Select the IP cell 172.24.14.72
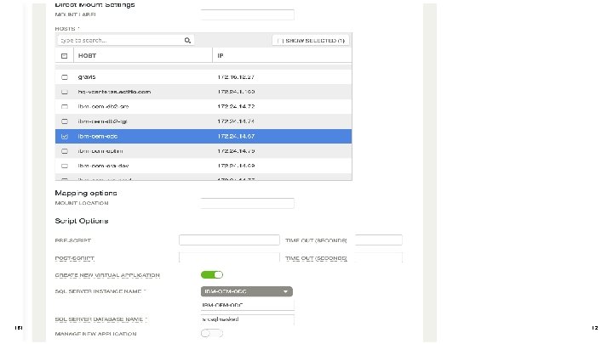Screen dimensions: 613x344 tap(236, 106)
